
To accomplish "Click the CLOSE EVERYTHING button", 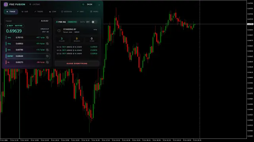I will 77,64.
